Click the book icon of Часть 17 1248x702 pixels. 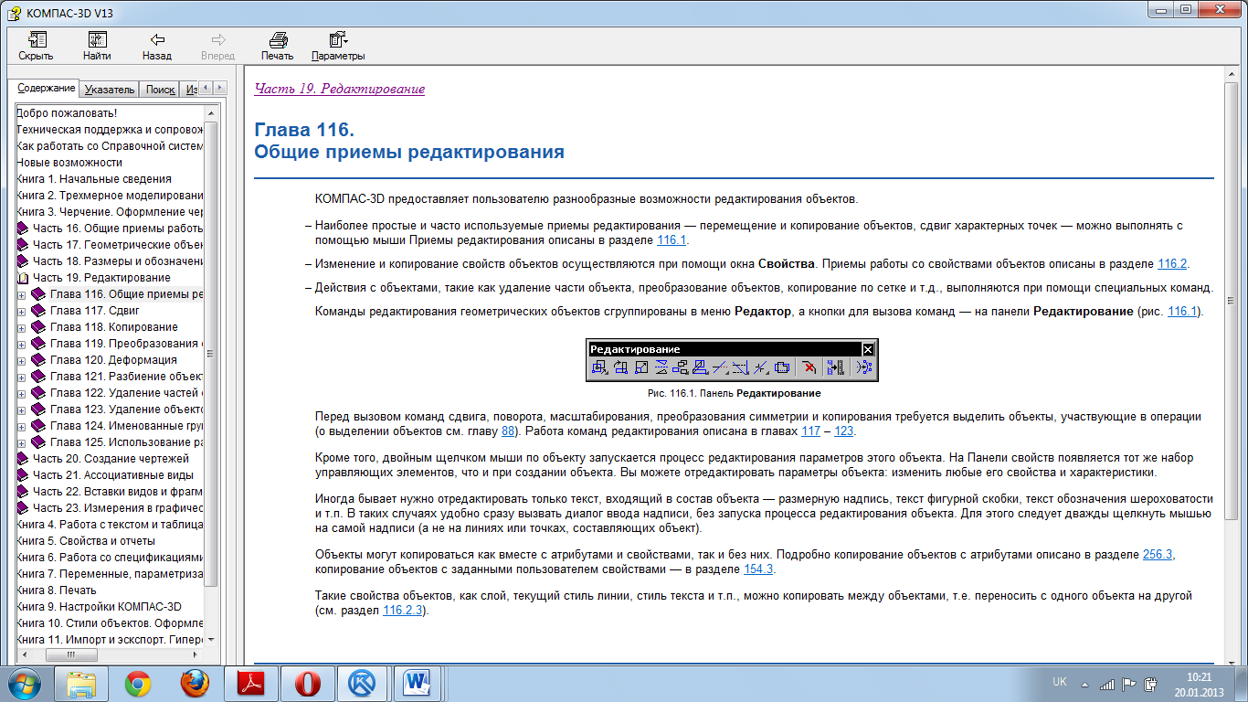pyautogui.click(x=23, y=245)
